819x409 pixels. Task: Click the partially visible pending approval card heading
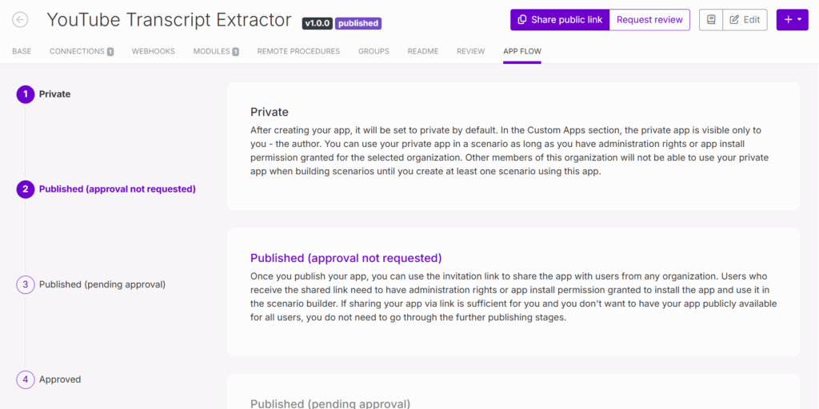(x=330, y=403)
